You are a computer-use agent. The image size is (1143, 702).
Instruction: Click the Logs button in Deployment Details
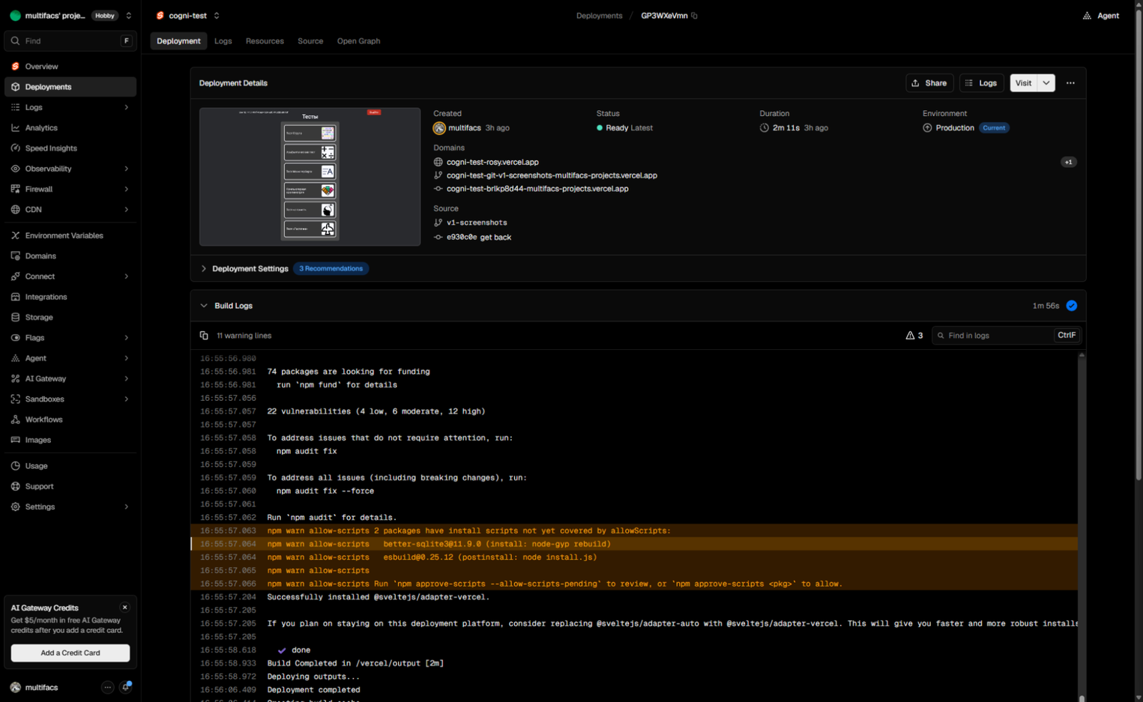981,83
